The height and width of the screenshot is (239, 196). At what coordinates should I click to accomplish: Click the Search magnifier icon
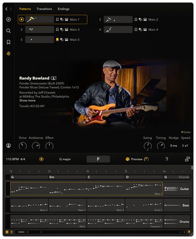8,31
